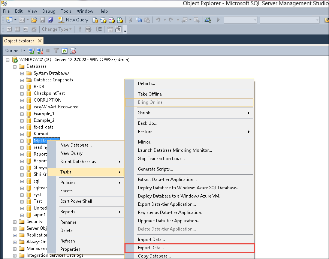Expand the CORRUPTION database node
Viewport: 329px width, 259px height.
point(22,100)
